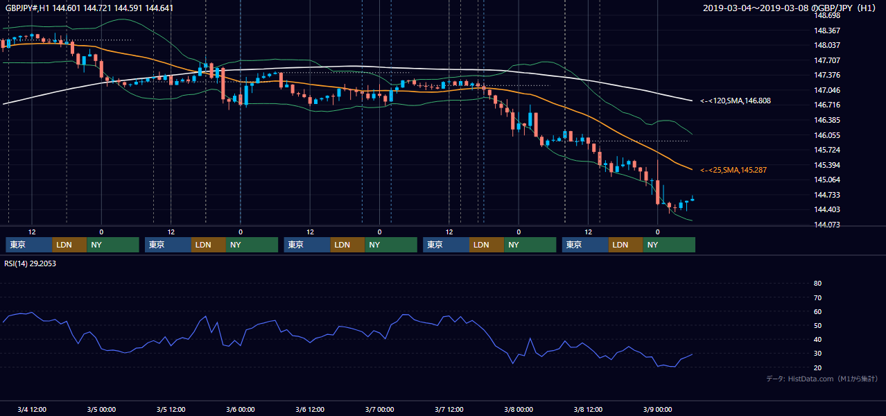
Task: Select the 3/5 12:00 date label
Action: click(x=171, y=410)
